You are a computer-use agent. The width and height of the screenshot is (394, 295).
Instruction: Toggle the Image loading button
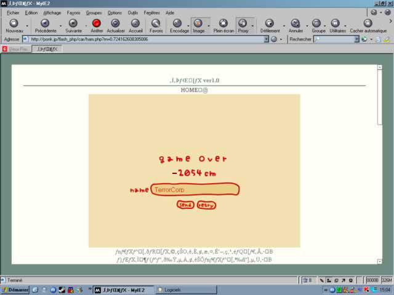(x=198, y=24)
